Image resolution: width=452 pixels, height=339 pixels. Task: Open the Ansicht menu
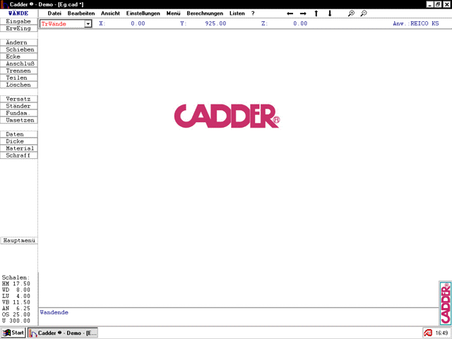coord(110,13)
